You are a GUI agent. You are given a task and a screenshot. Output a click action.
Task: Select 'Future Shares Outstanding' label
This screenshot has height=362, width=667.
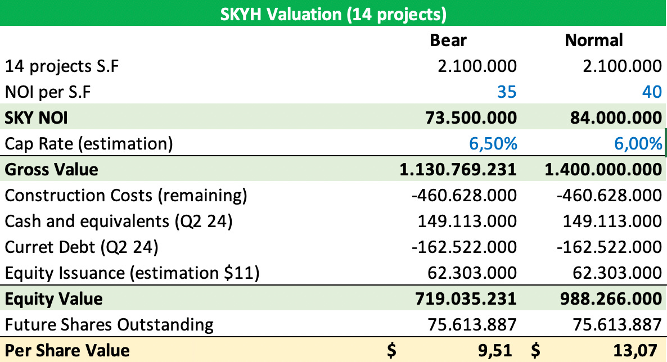click(109, 325)
